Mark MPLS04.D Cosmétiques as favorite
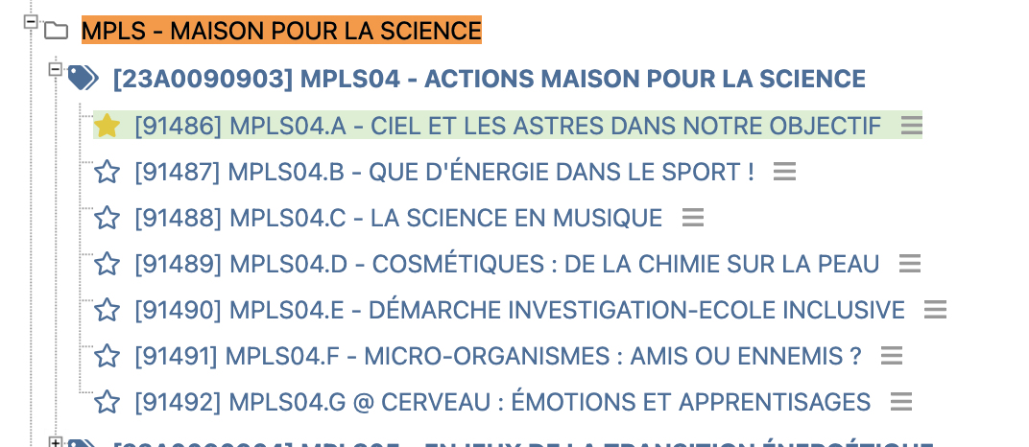 point(107,264)
